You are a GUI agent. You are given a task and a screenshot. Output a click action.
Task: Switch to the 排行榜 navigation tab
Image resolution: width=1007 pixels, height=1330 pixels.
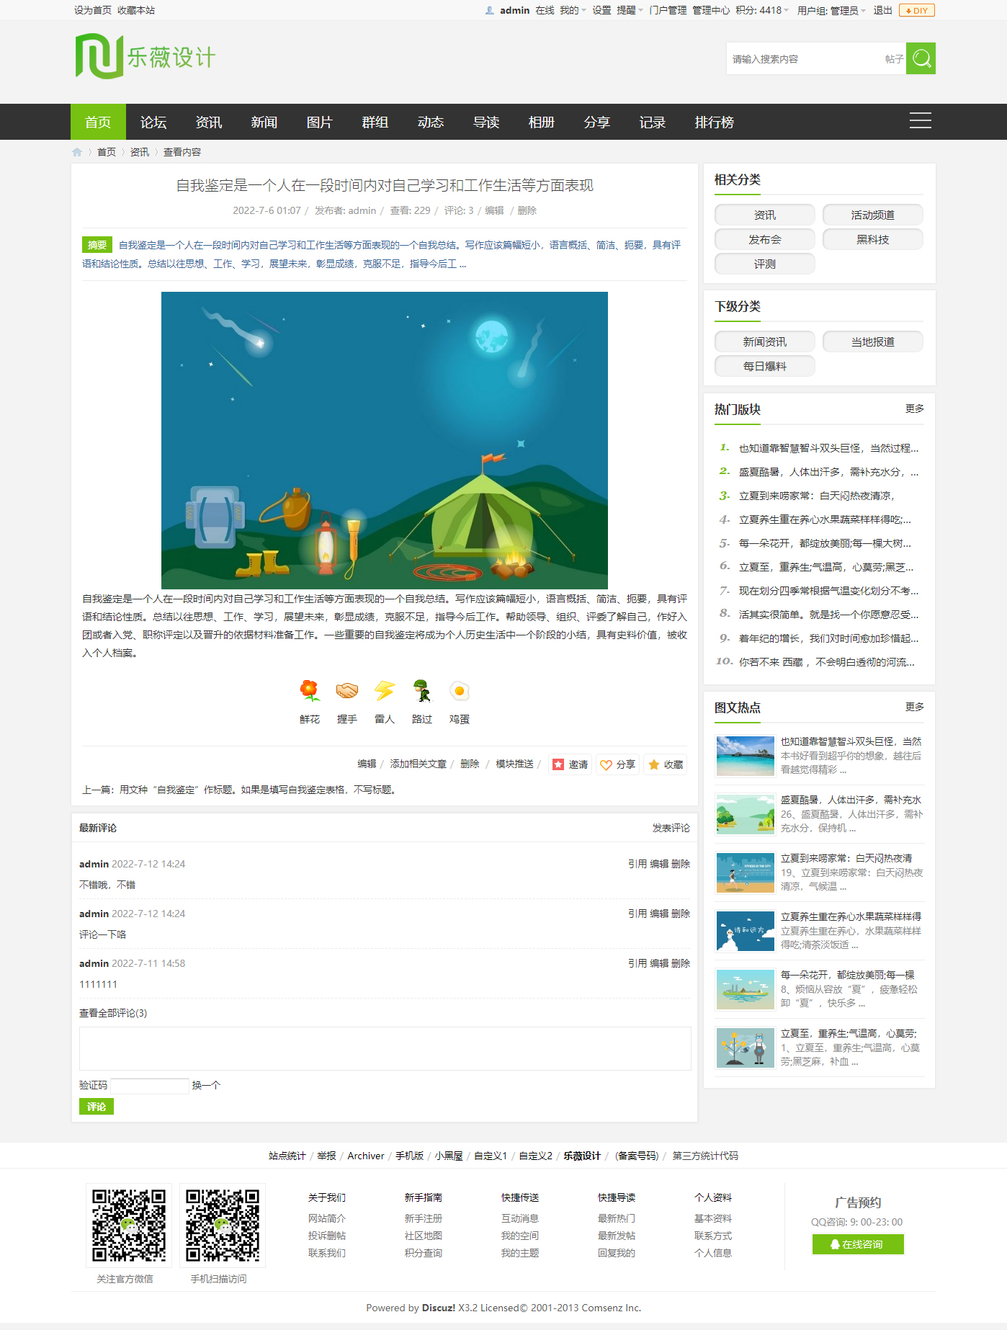(714, 122)
